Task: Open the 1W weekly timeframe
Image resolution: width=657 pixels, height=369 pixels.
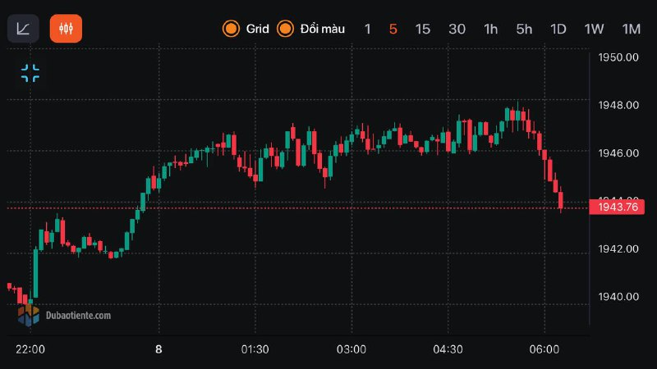Action: [594, 29]
